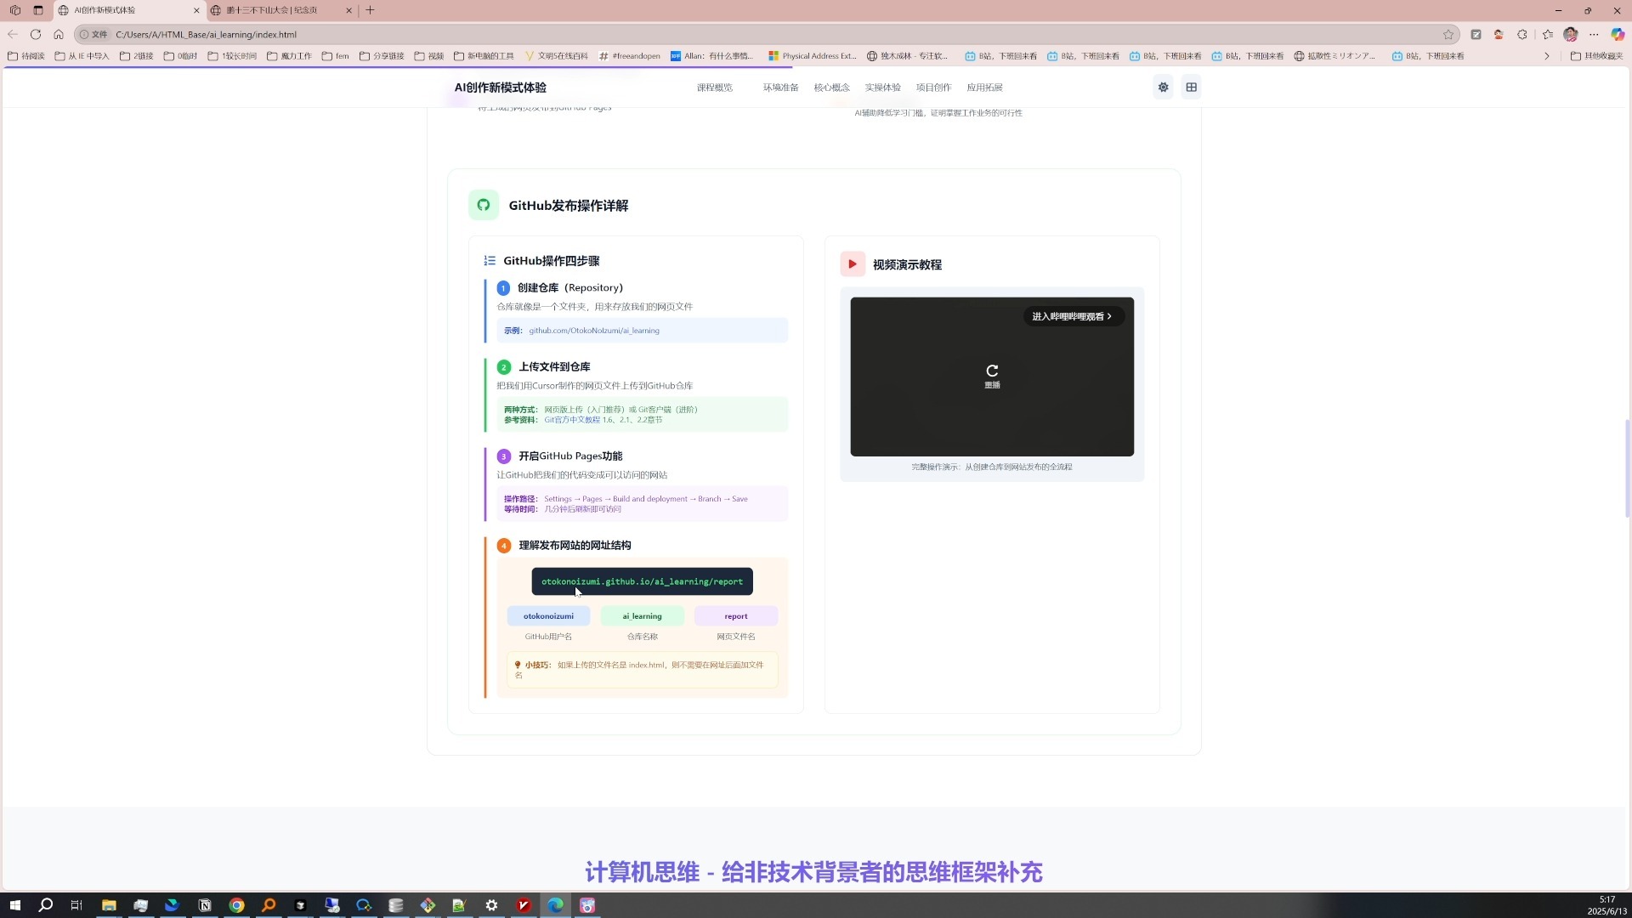Switch to the 新十三不下山大会 tab
The image size is (1632, 918).
pos(272,10)
